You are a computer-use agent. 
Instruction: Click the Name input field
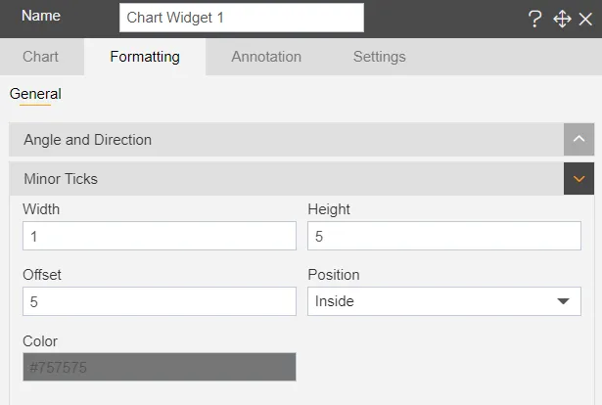[x=241, y=18]
